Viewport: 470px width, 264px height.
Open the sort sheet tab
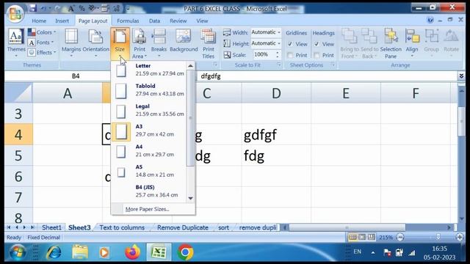223,227
